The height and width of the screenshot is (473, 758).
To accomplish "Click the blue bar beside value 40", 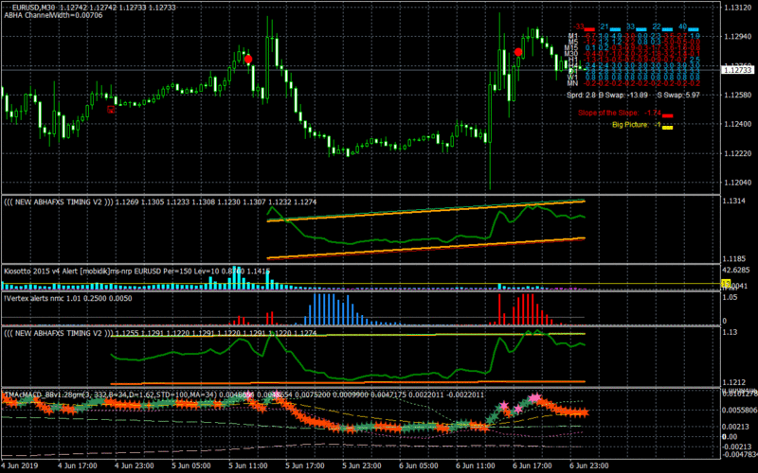I will [694, 30].
